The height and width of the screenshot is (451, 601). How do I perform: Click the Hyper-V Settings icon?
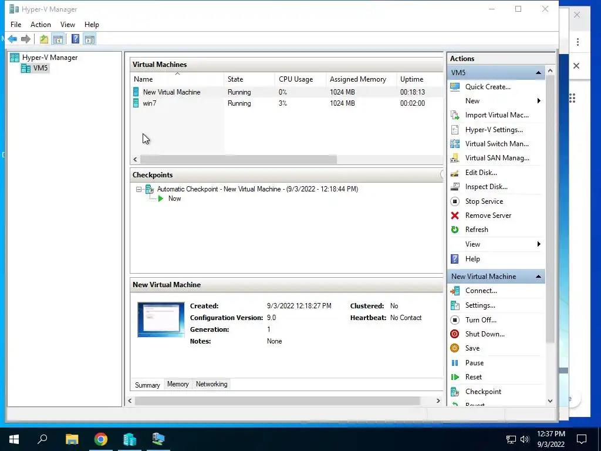coord(455,130)
